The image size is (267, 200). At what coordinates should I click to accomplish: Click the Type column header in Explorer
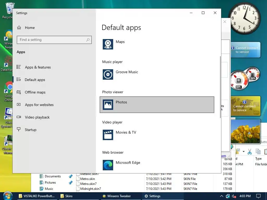258,159
